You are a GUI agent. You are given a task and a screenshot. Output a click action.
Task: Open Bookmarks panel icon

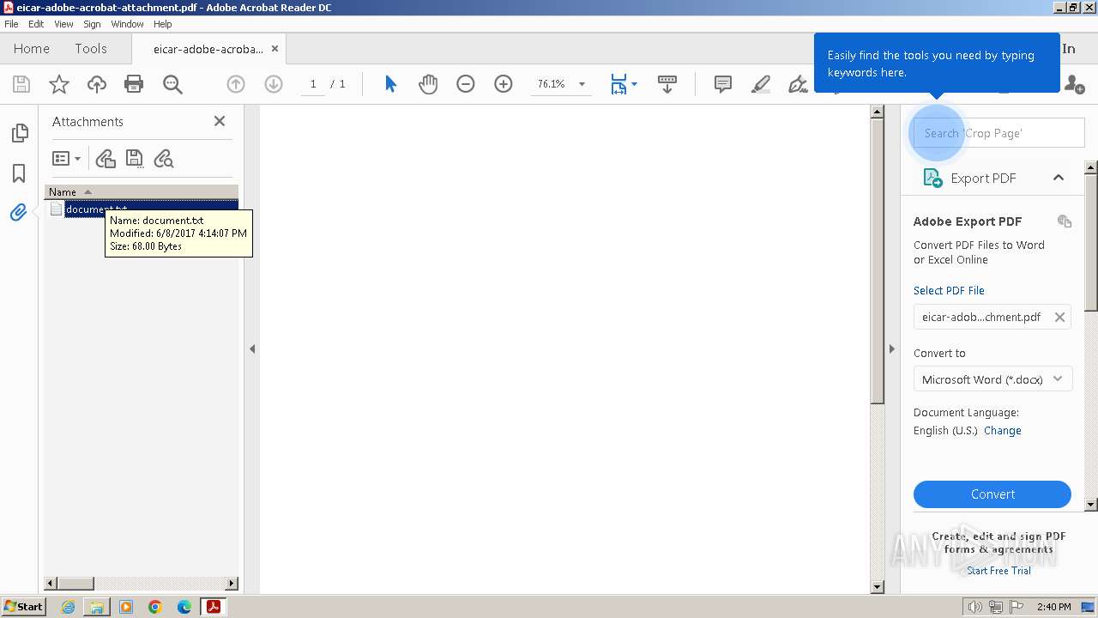(19, 173)
